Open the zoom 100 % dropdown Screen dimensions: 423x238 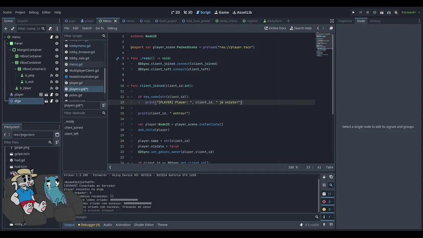point(293,167)
